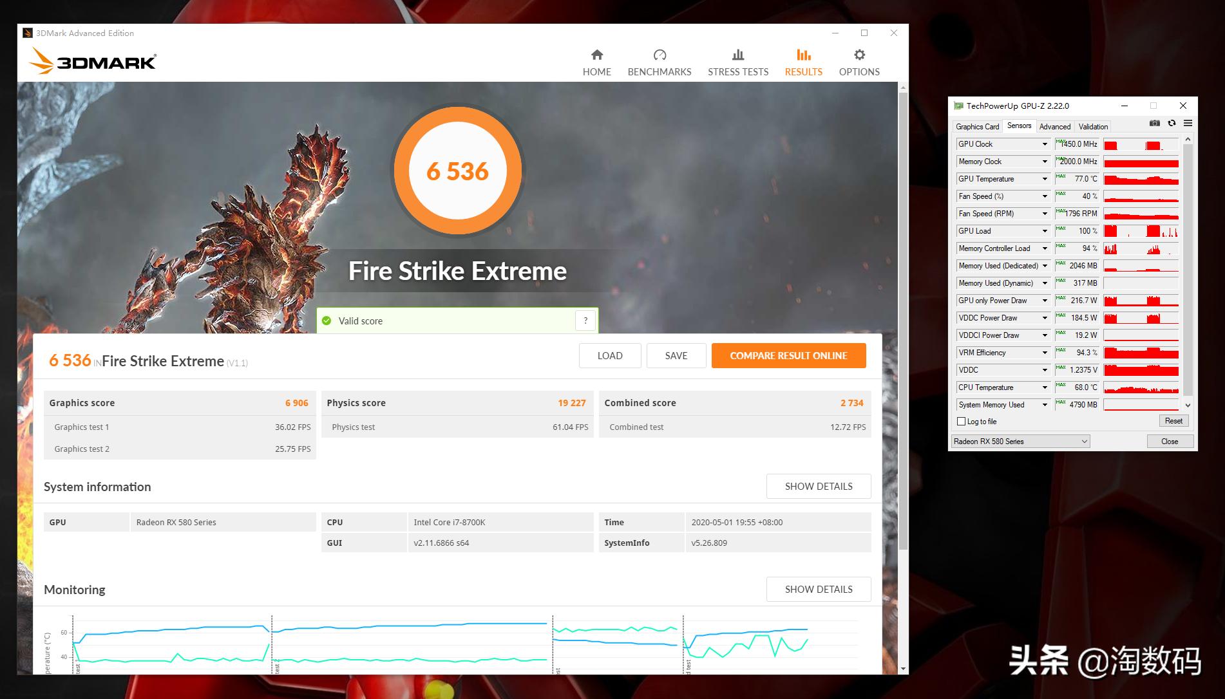Open the Memory Used (Dynamic) dropdown
Viewport: 1225px width, 699px height.
click(1045, 283)
